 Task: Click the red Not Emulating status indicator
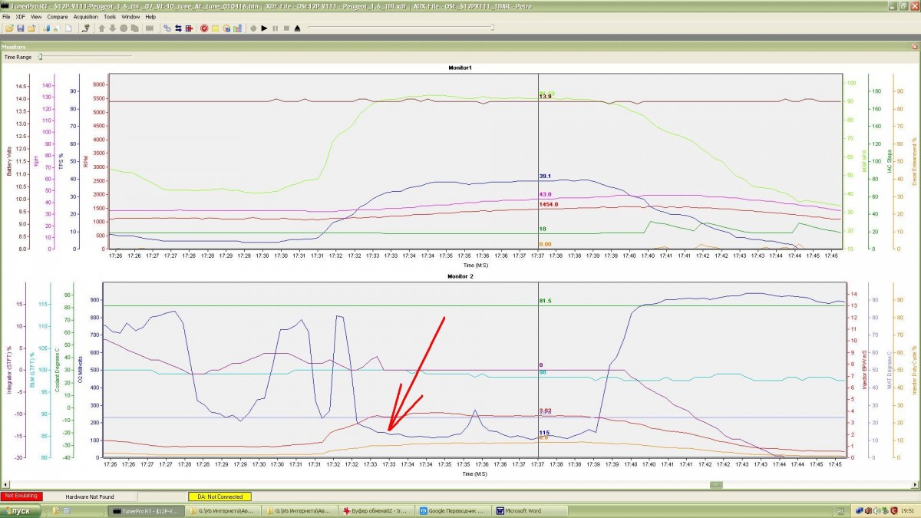(21, 497)
